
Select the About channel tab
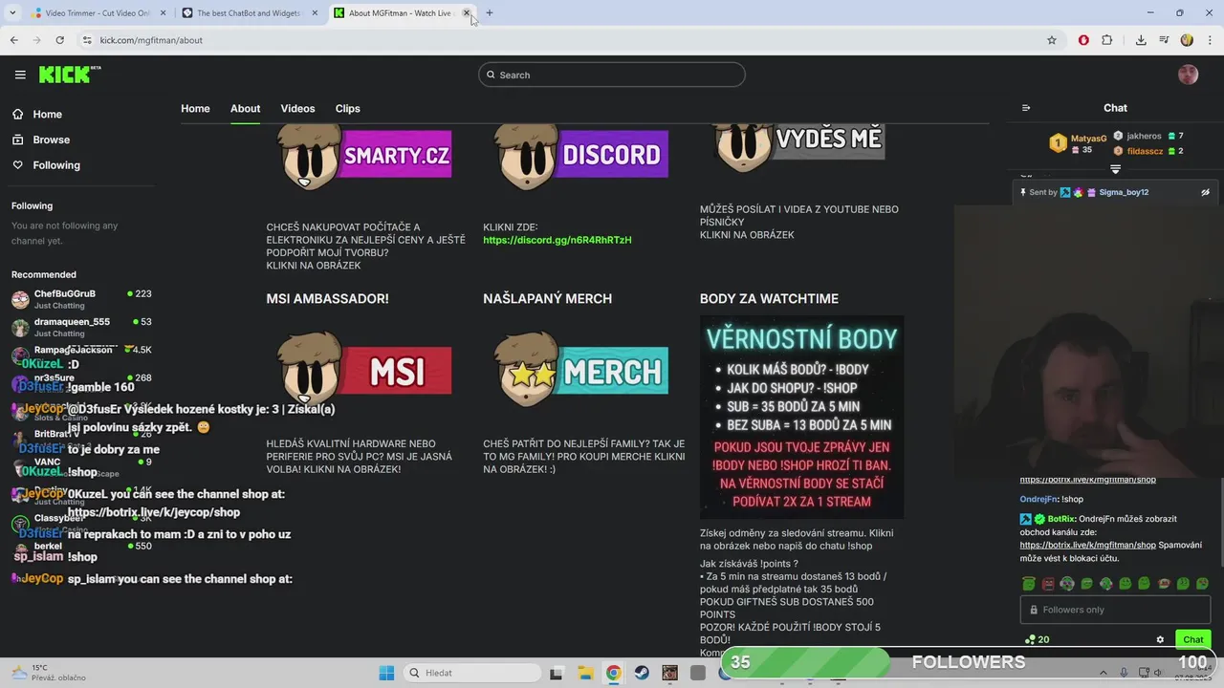click(x=245, y=108)
